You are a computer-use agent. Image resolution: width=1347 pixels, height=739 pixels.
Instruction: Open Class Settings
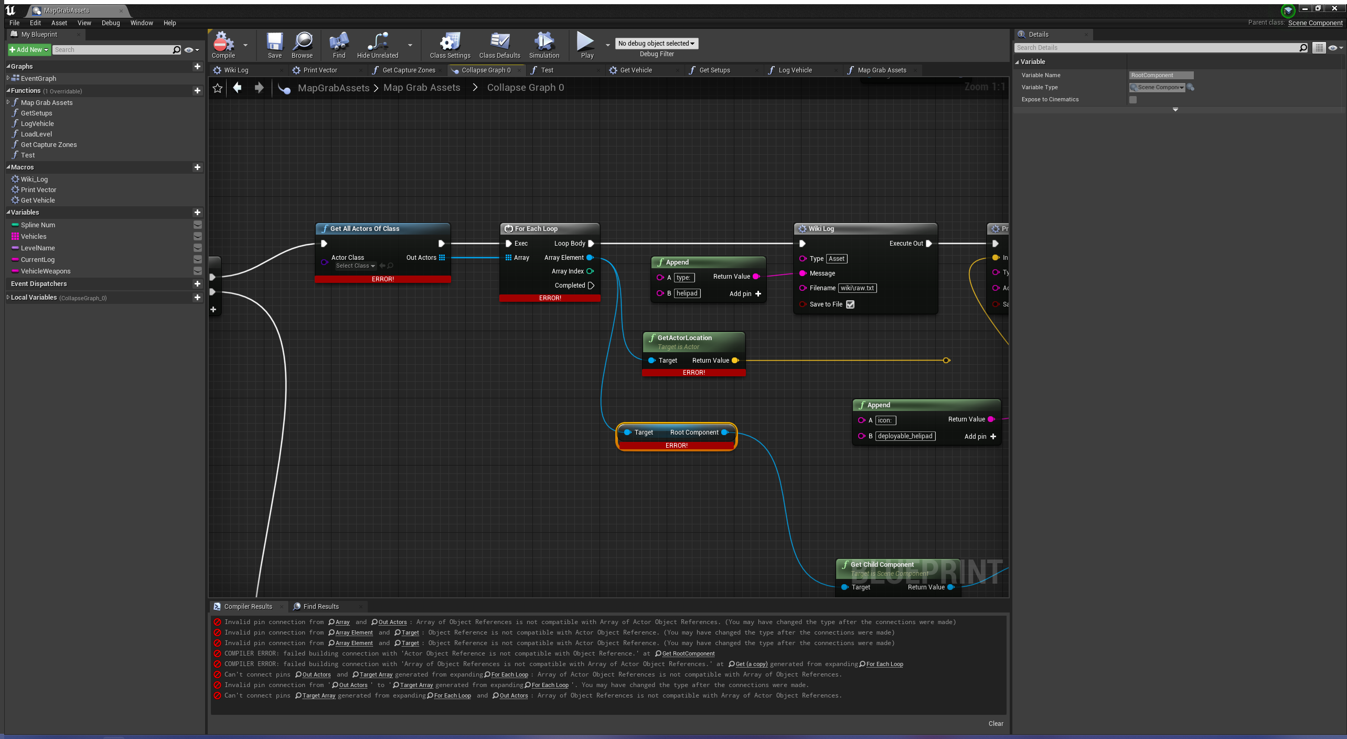(x=449, y=45)
